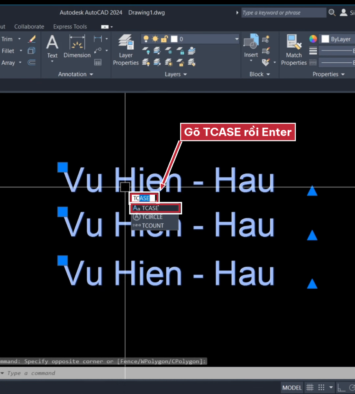Select TCOUNT from autocomplete list

coord(155,225)
